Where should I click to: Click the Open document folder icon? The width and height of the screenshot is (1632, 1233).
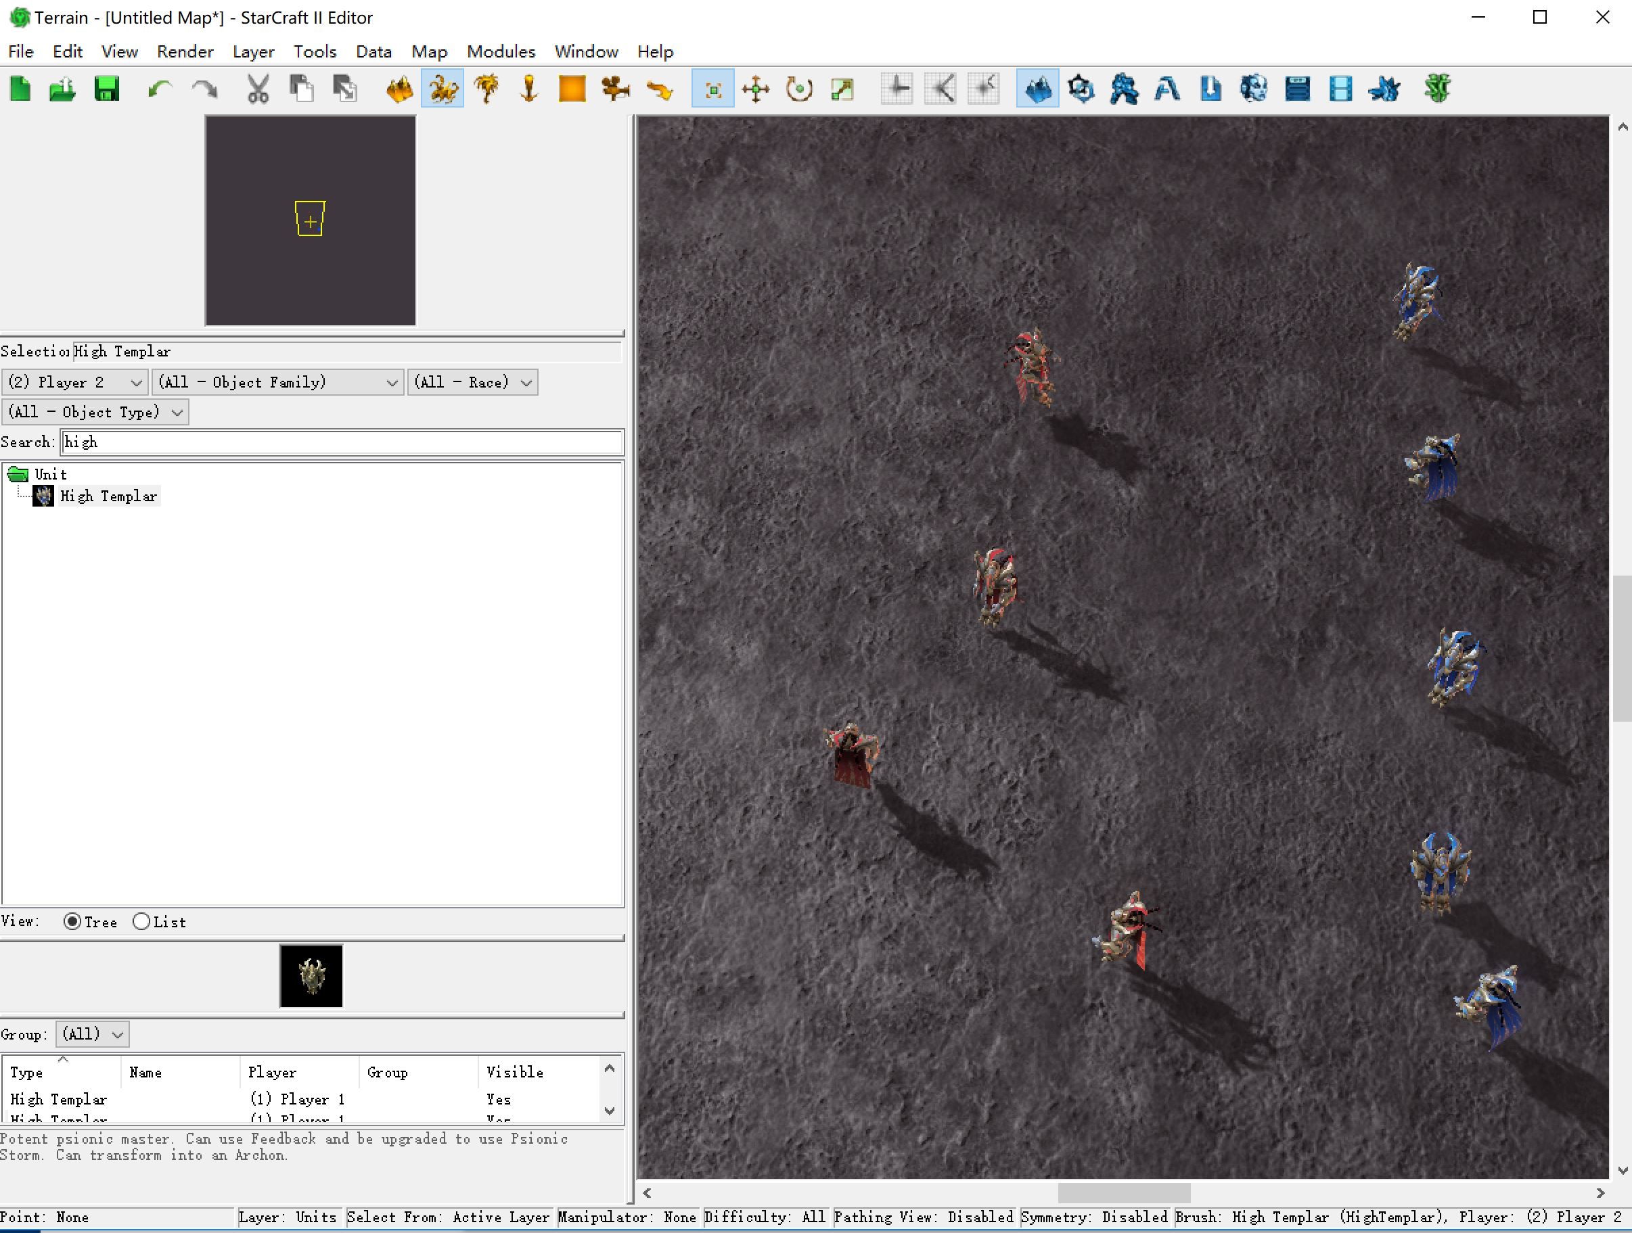(63, 89)
